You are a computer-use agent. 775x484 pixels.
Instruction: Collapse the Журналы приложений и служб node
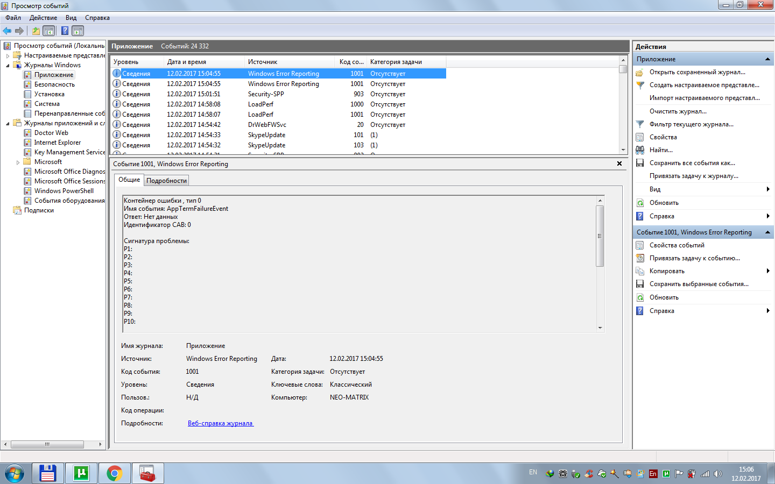tap(8, 123)
